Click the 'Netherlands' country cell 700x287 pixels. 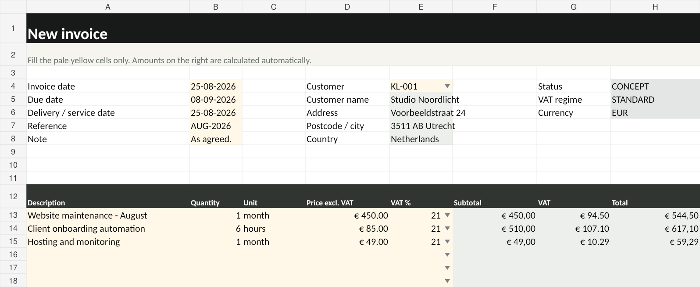[421, 139]
